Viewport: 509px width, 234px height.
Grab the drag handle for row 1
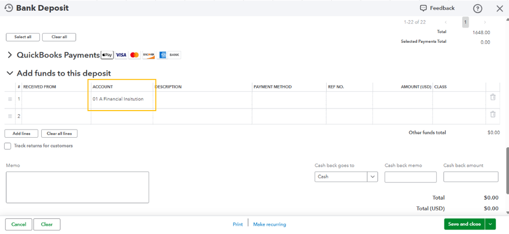(10, 99)
